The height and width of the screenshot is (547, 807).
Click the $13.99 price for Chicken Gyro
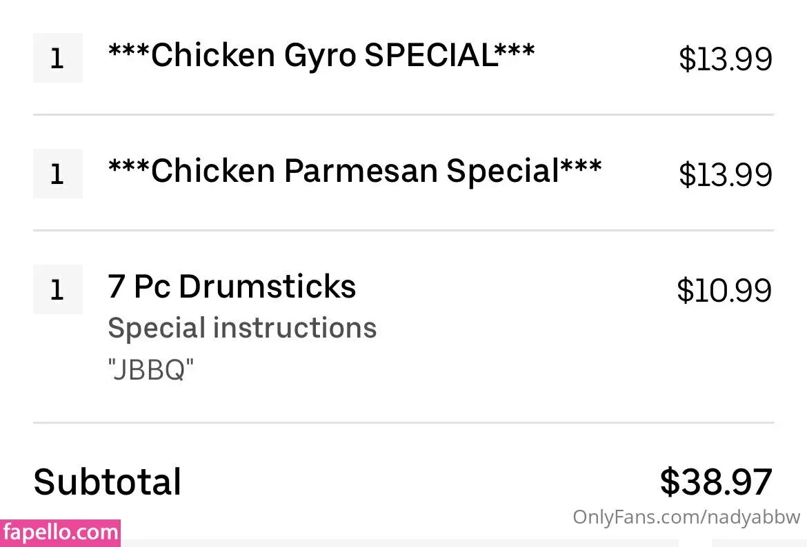[725, 59]
